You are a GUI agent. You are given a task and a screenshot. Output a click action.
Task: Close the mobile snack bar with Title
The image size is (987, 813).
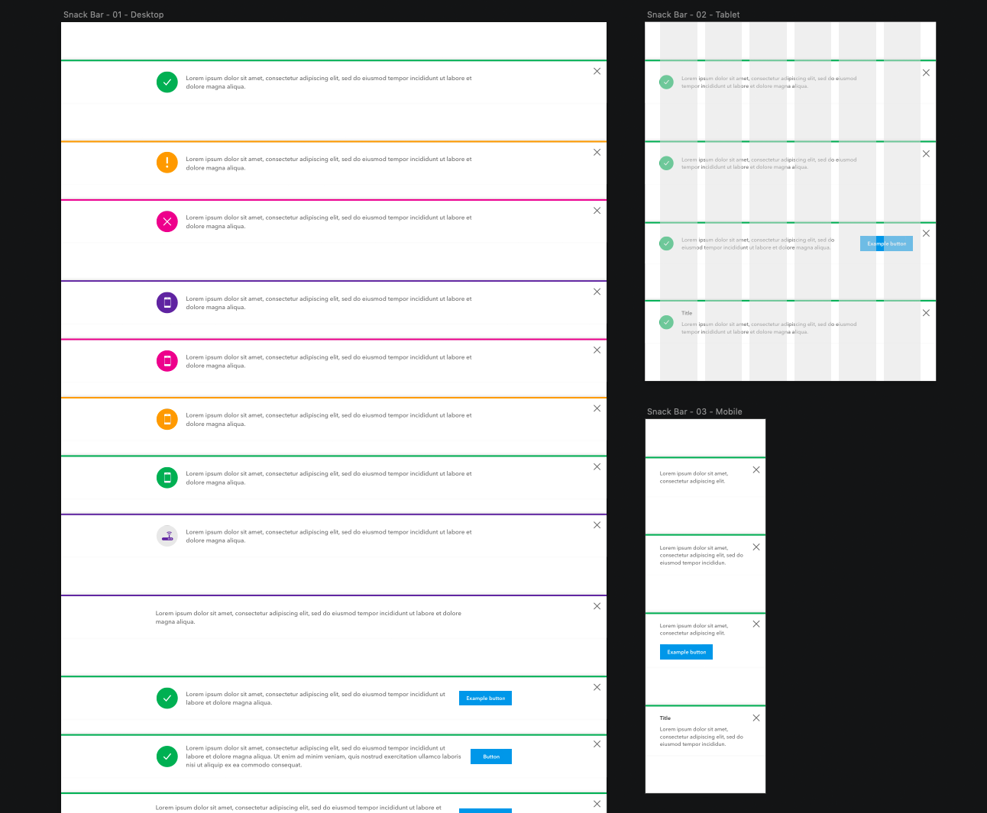point(756,718)
